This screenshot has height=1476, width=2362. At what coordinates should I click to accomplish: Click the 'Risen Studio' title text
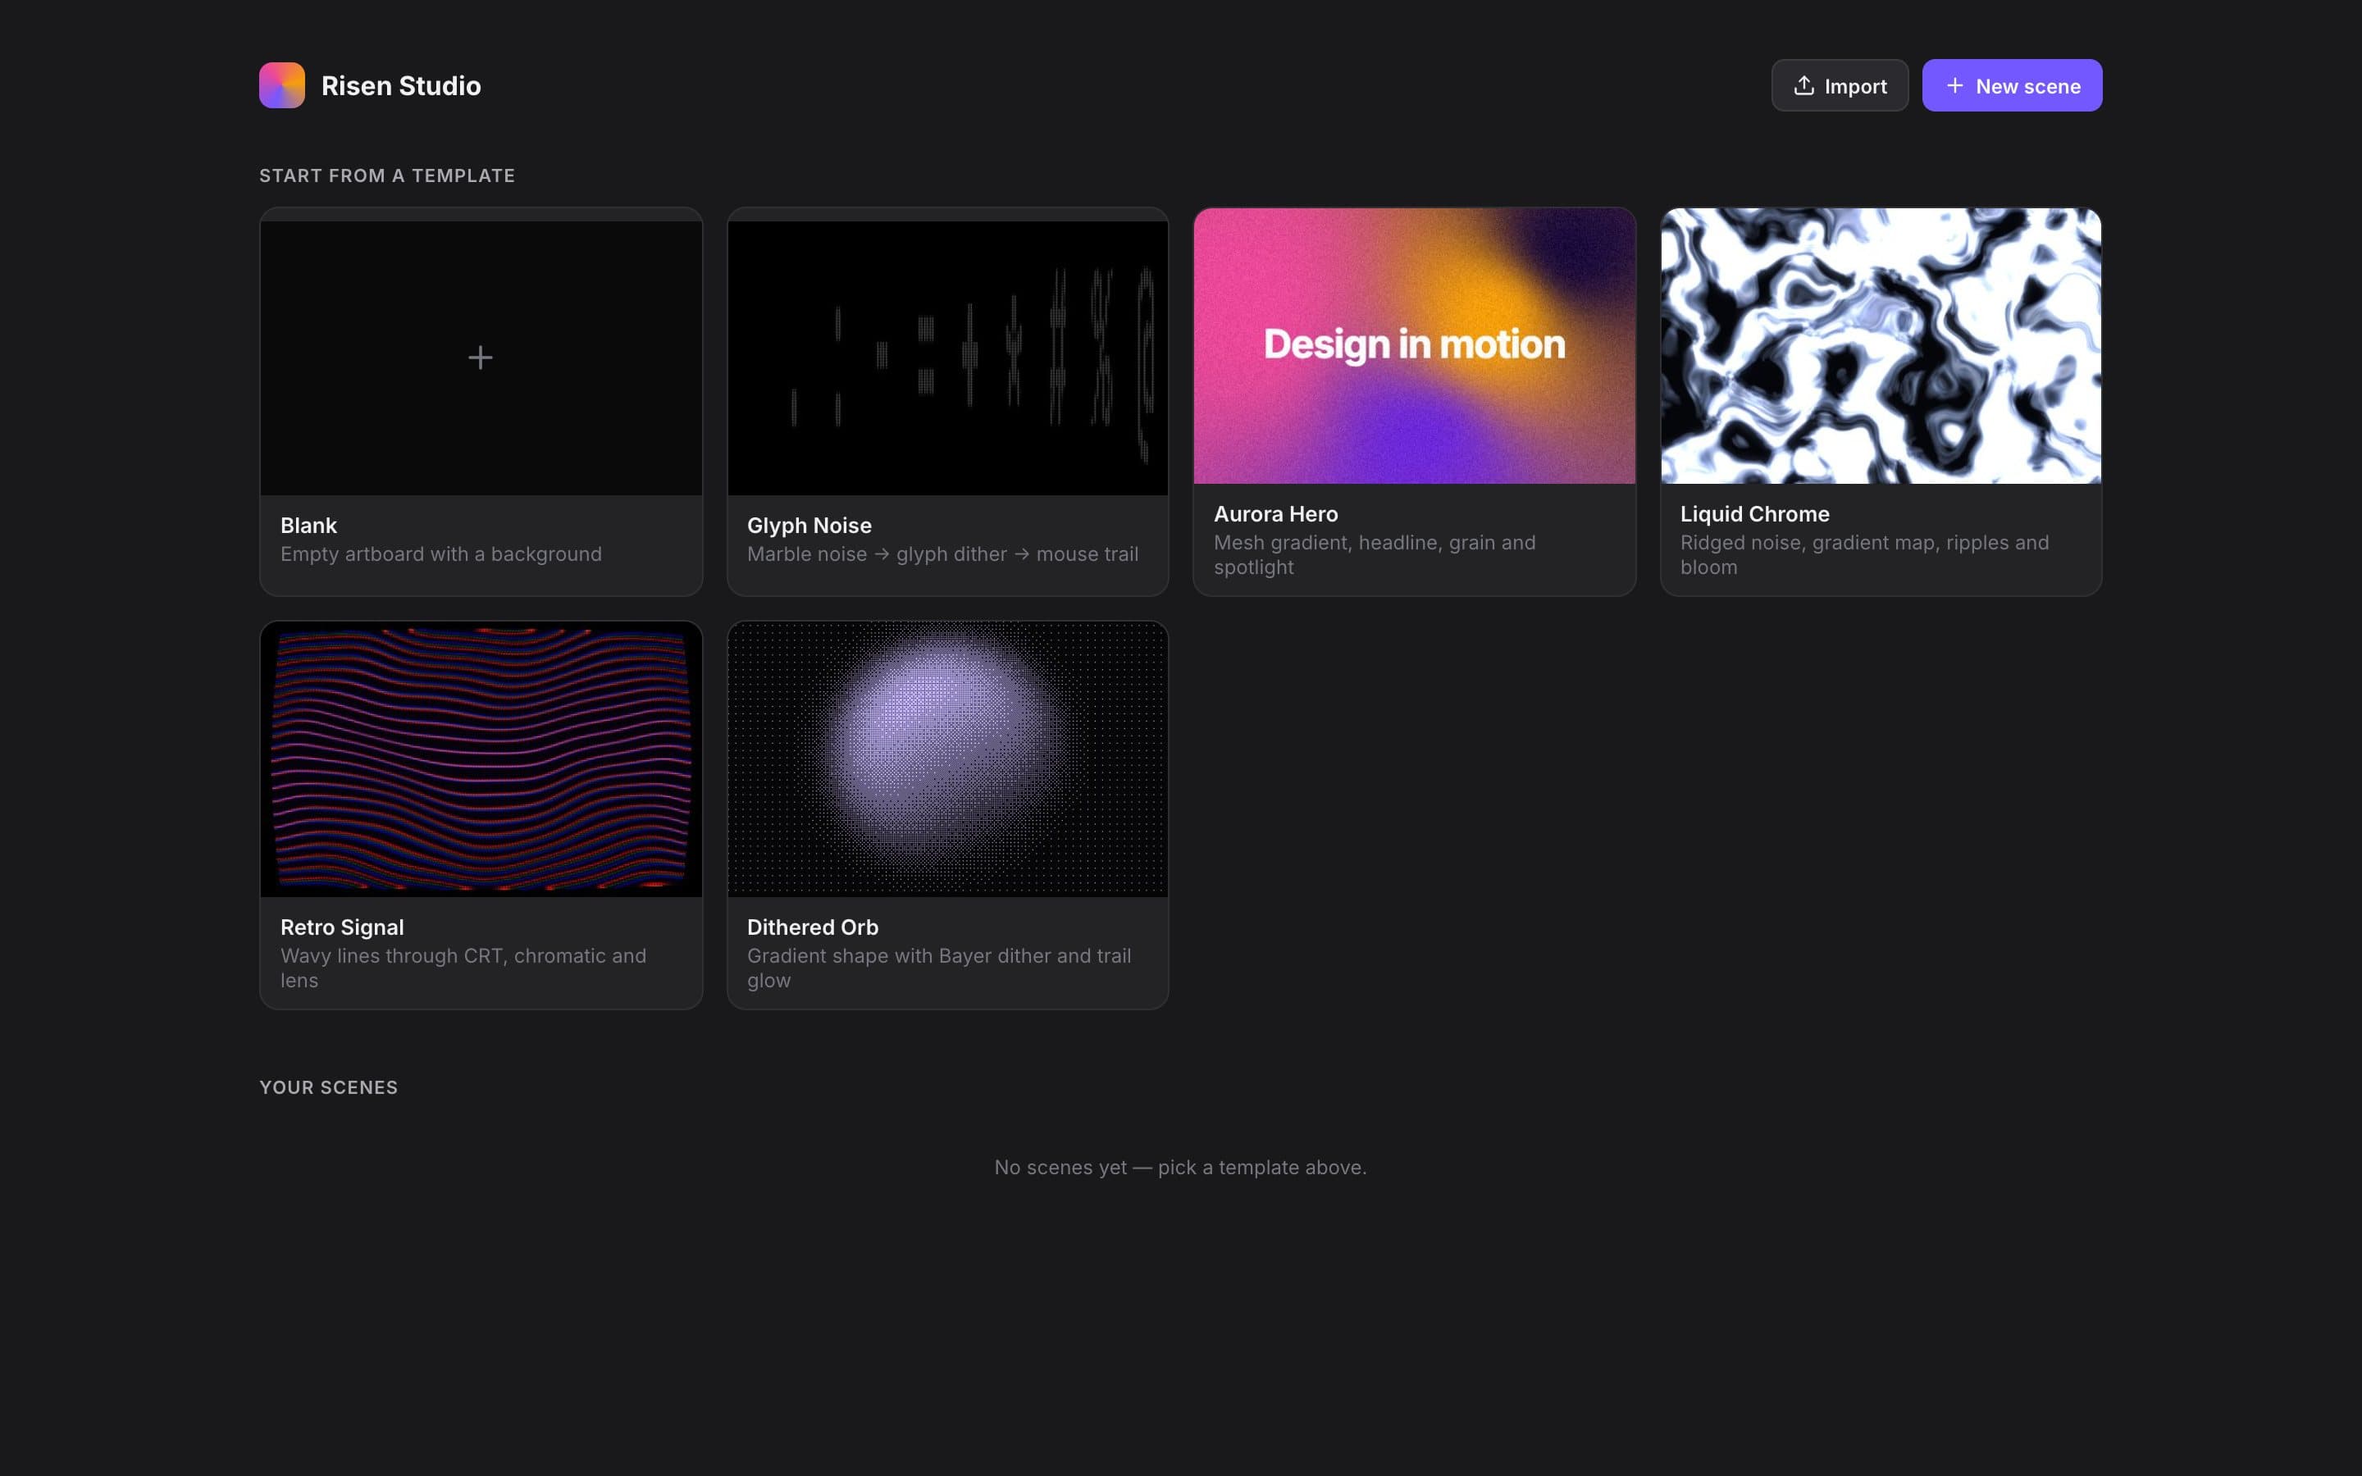coord(401,86)
